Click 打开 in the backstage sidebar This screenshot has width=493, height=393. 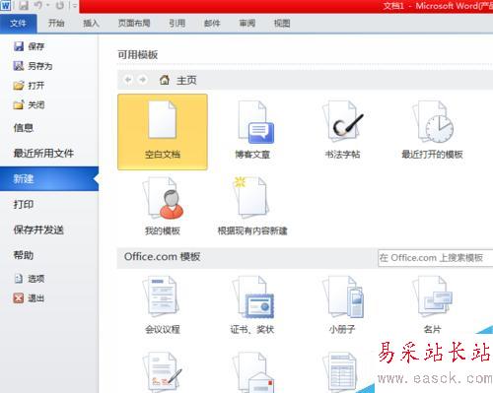30,86
